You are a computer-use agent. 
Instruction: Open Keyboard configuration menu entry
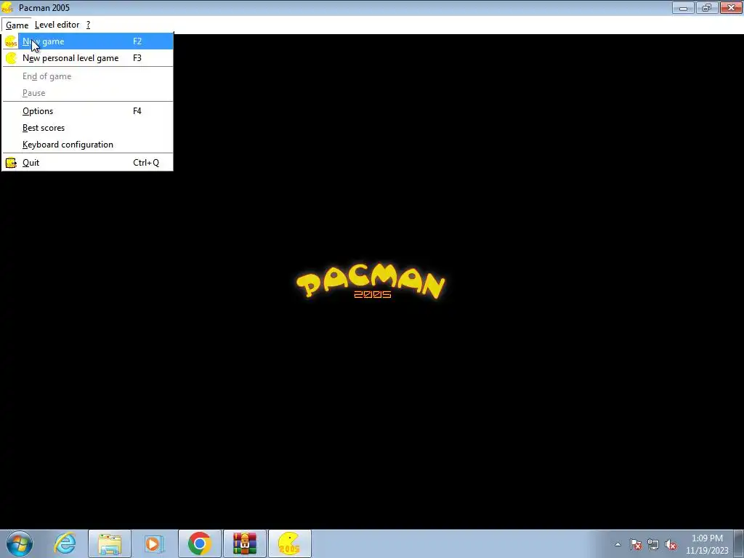tap(87, 145)
